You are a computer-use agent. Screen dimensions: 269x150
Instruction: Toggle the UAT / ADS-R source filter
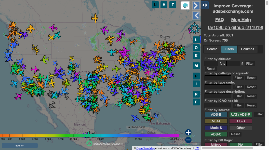pyautogui.click(x=240, y=115)
